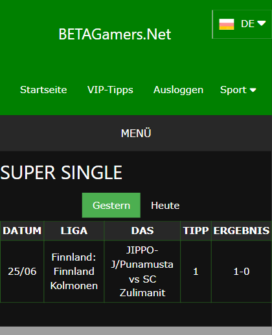
Task: Click Ausloggen to log out
Action: pyautogui.click(x=178, y=90)
